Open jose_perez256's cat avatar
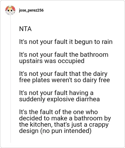 (10, 10)
